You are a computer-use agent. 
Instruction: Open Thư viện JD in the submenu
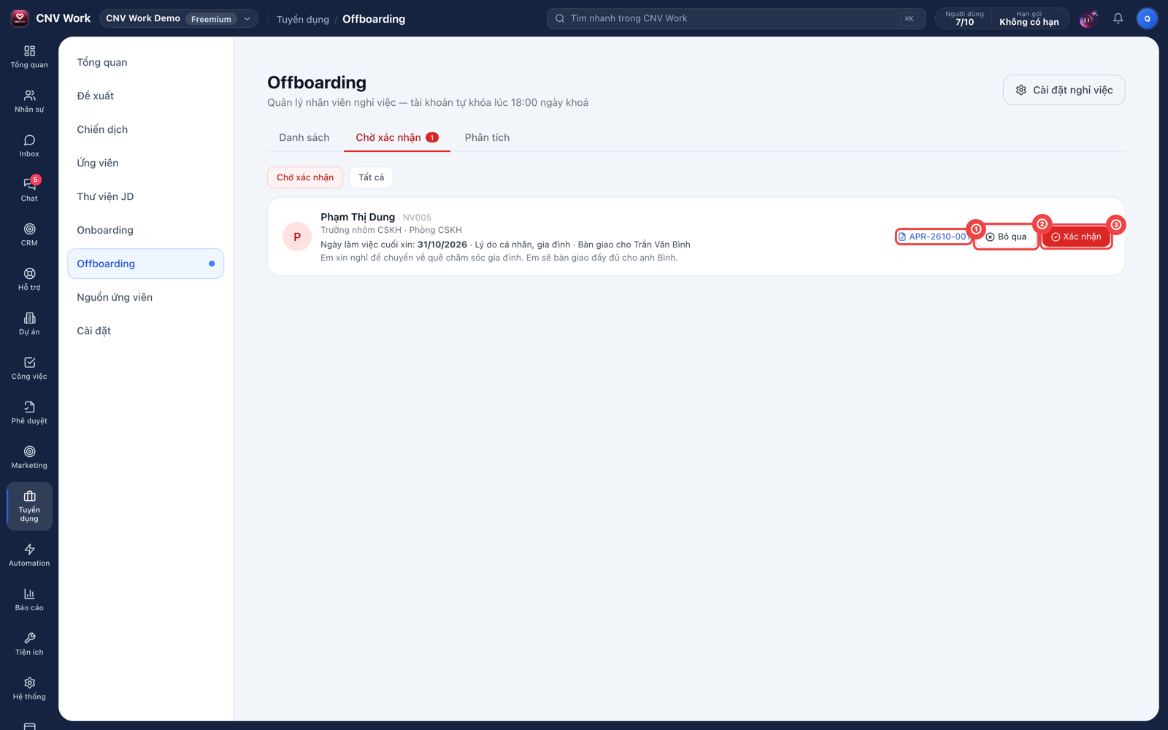click(145, 196)
